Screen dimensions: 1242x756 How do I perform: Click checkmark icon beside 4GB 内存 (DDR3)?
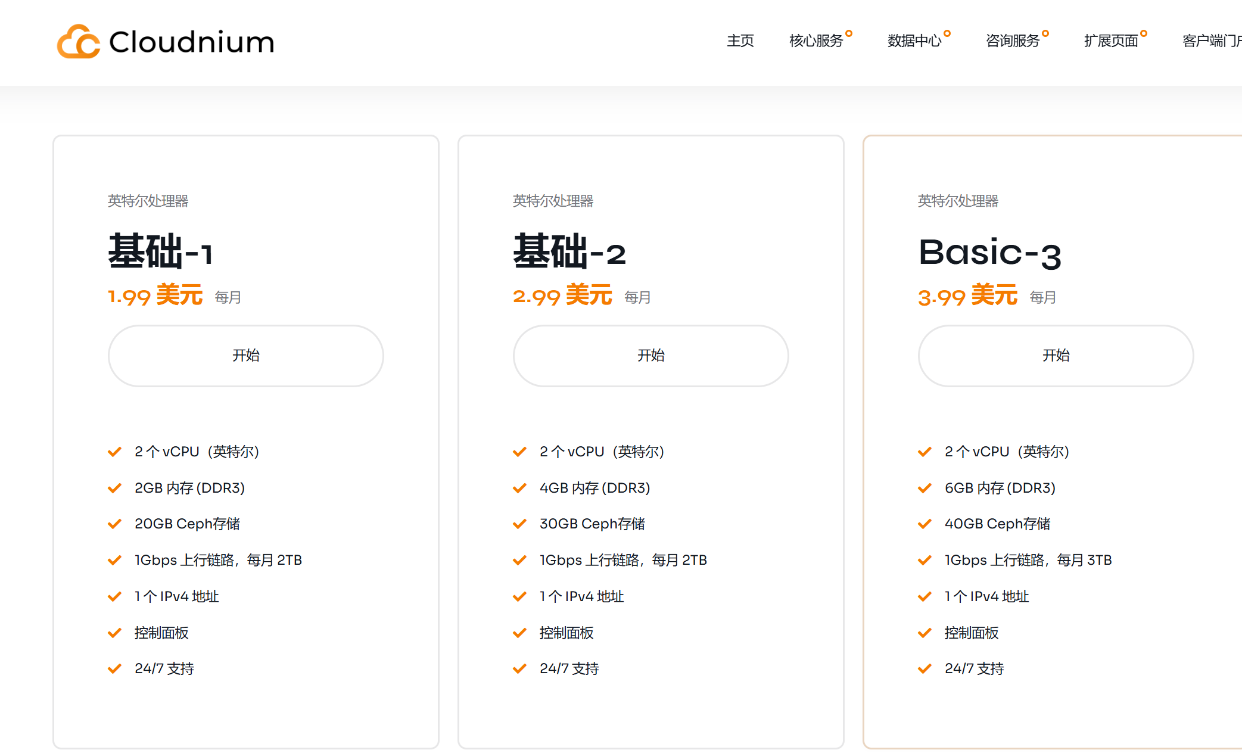pos(519,488)
